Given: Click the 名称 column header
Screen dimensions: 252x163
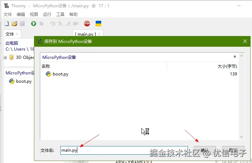Looking at the screenshot, I should point(46,66).
